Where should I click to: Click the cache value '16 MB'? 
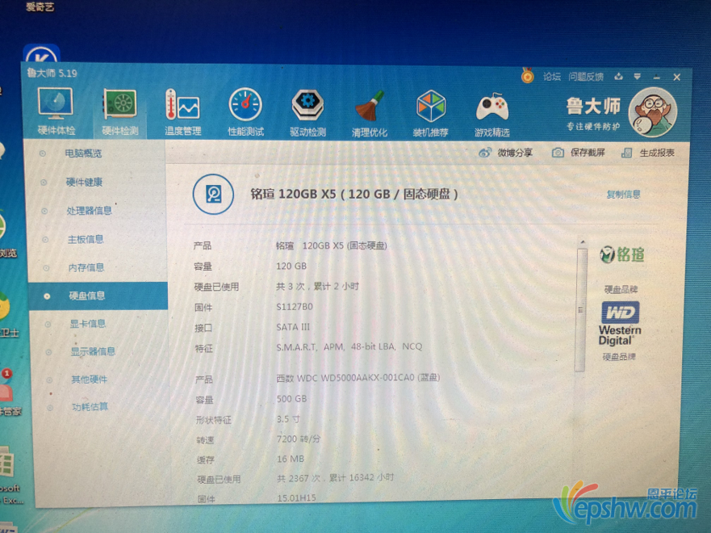coord(291,459)
